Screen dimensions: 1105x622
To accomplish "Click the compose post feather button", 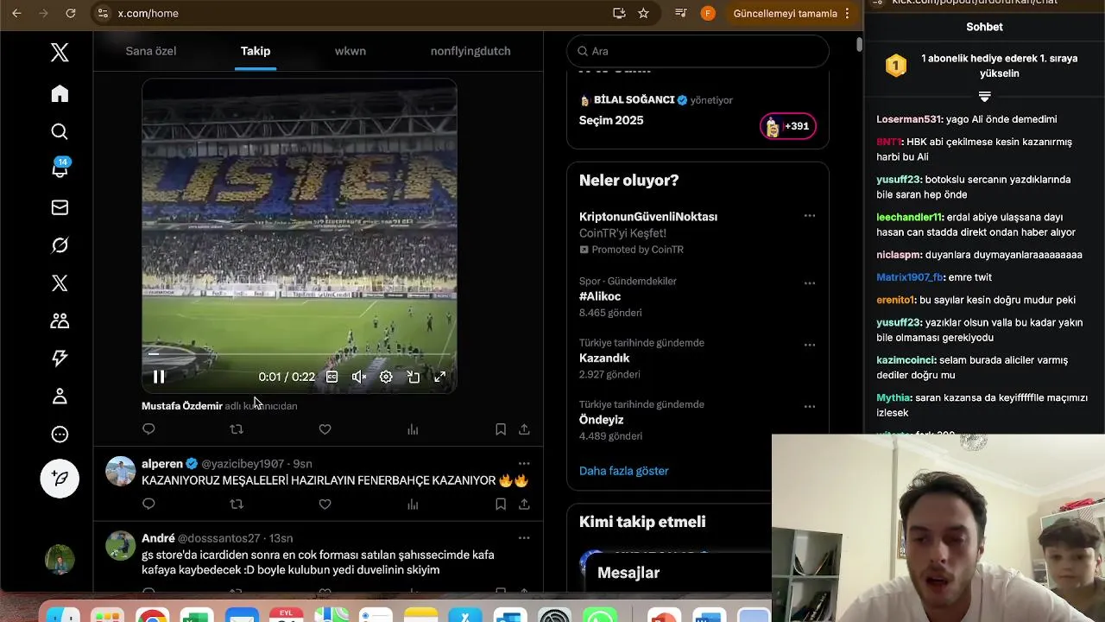I will coord(60,478).
